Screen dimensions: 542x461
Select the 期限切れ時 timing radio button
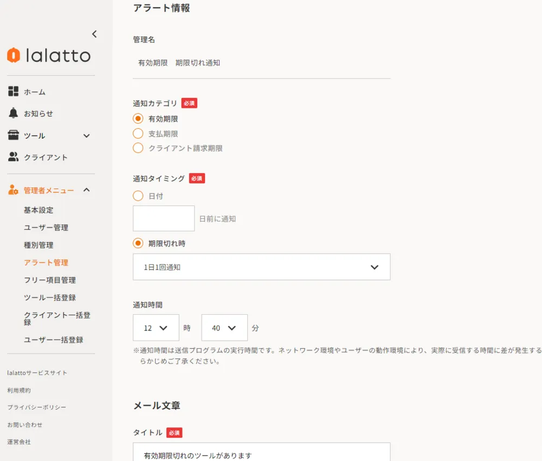(x=138, y=243)
